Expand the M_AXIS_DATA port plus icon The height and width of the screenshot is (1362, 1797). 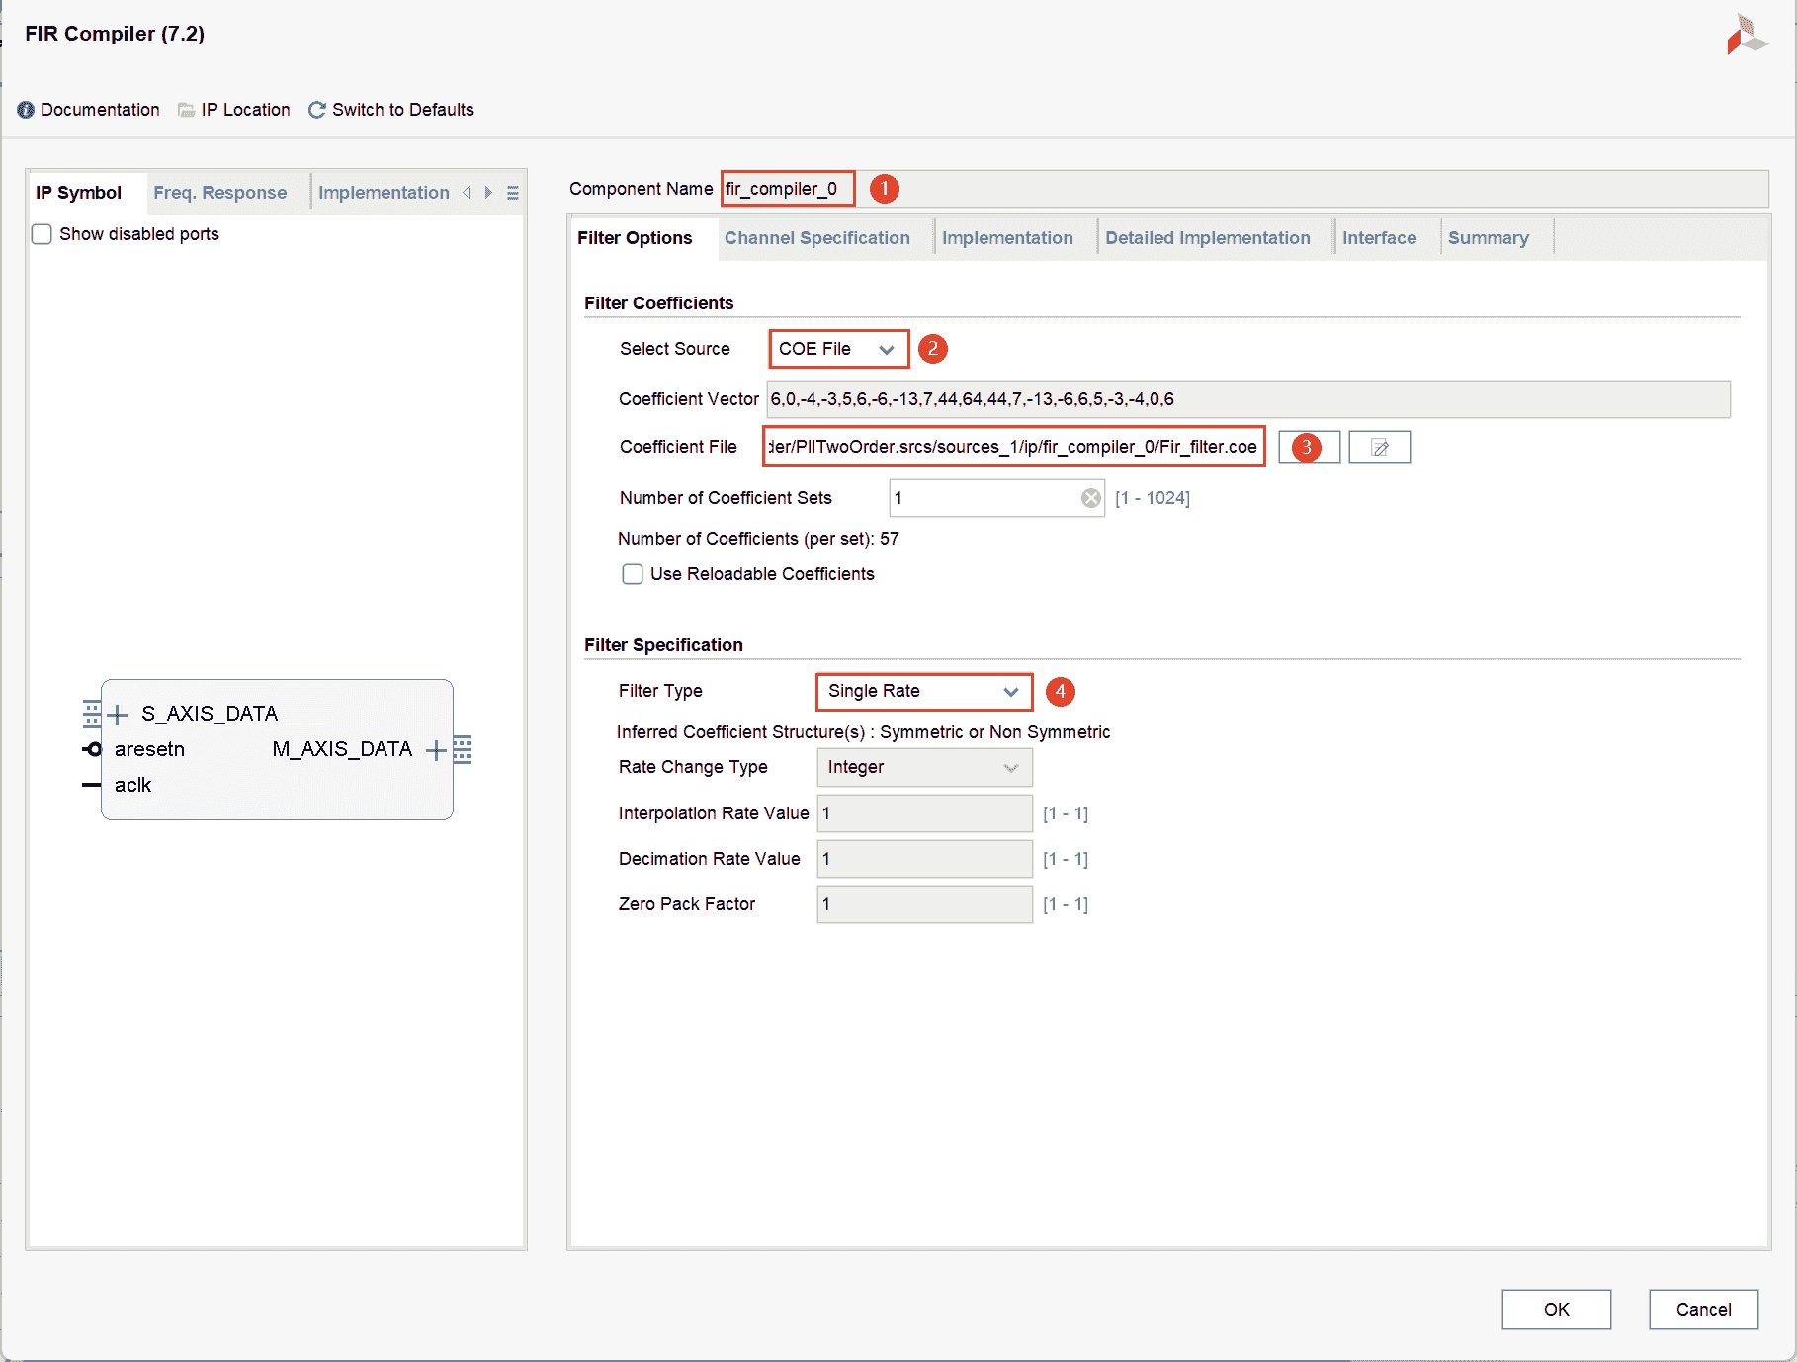click(435, 750)
